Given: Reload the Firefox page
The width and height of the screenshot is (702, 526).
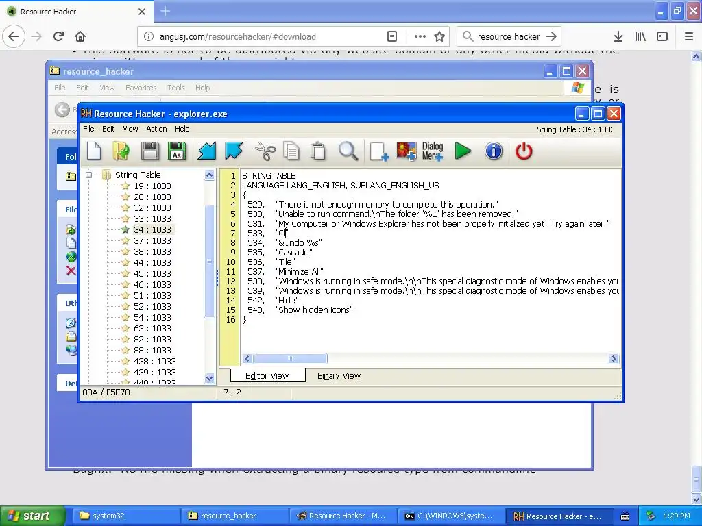Looking at the screenshot, I should [x=58, y=36].
